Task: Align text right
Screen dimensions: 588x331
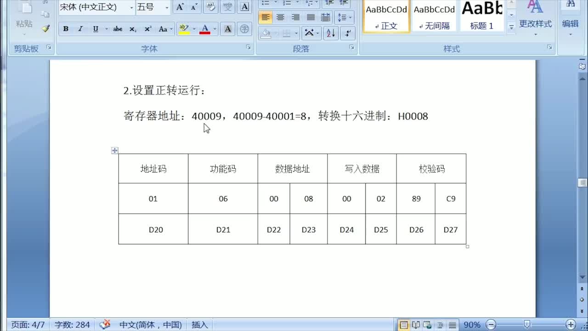Action: [295, 17]
